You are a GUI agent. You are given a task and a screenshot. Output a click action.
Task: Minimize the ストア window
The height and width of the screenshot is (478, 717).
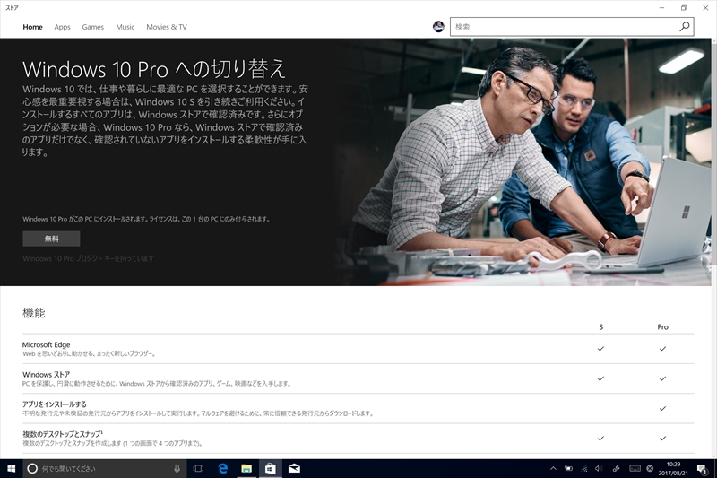tap(661, 8)
